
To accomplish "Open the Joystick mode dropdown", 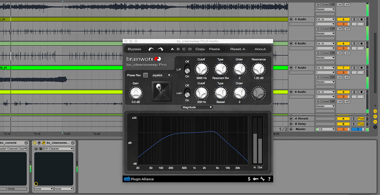I will tap(161, 75).
